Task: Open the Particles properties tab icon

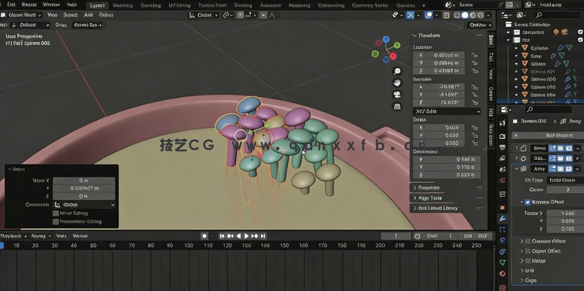Action: (x=502, y=230)
